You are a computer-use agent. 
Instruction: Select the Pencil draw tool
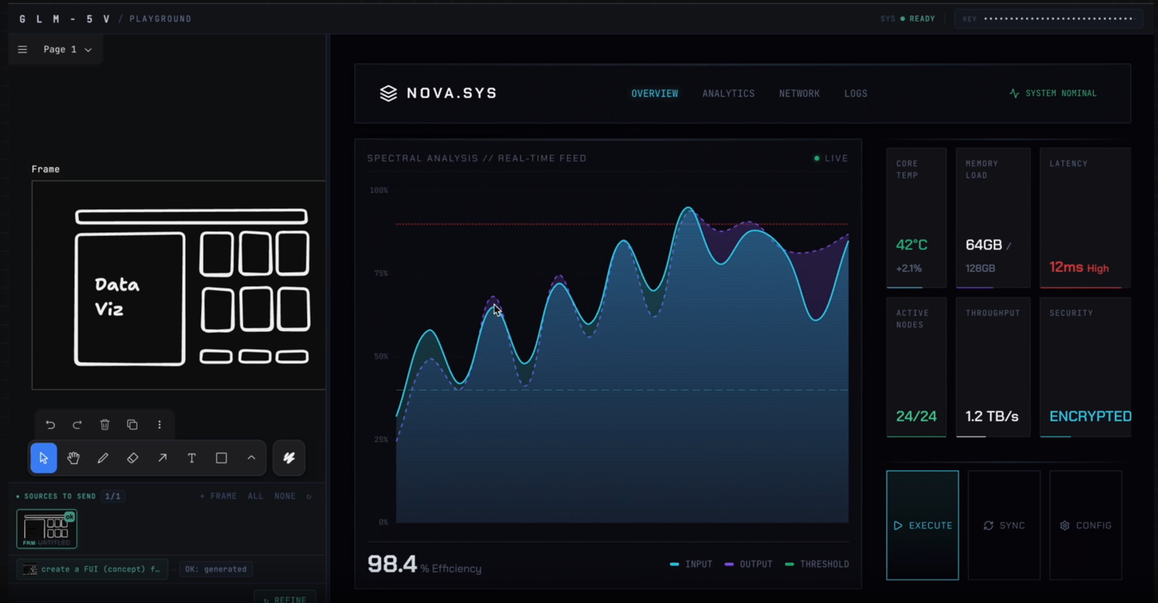coord(103,458)
